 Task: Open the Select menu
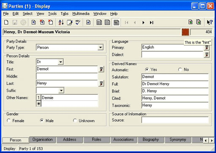[27, 14]
